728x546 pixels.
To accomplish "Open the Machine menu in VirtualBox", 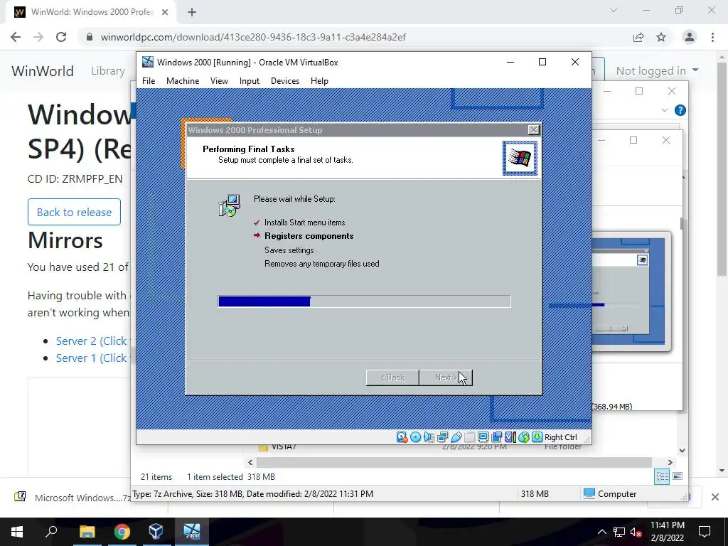I will click(183, 81).
